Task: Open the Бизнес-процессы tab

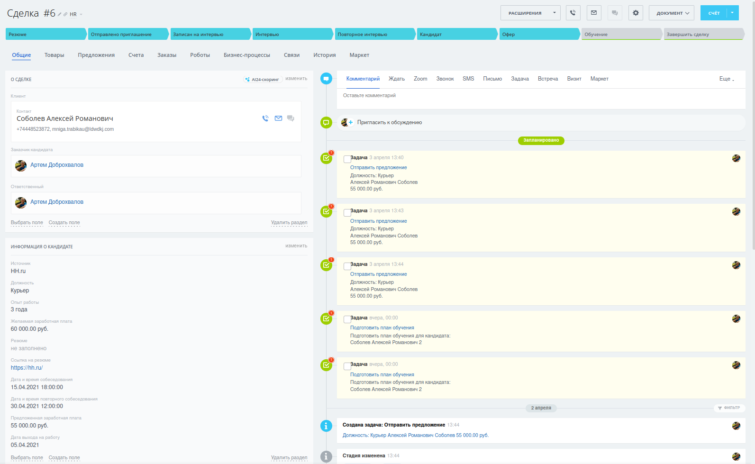Action: click(246, 55)
